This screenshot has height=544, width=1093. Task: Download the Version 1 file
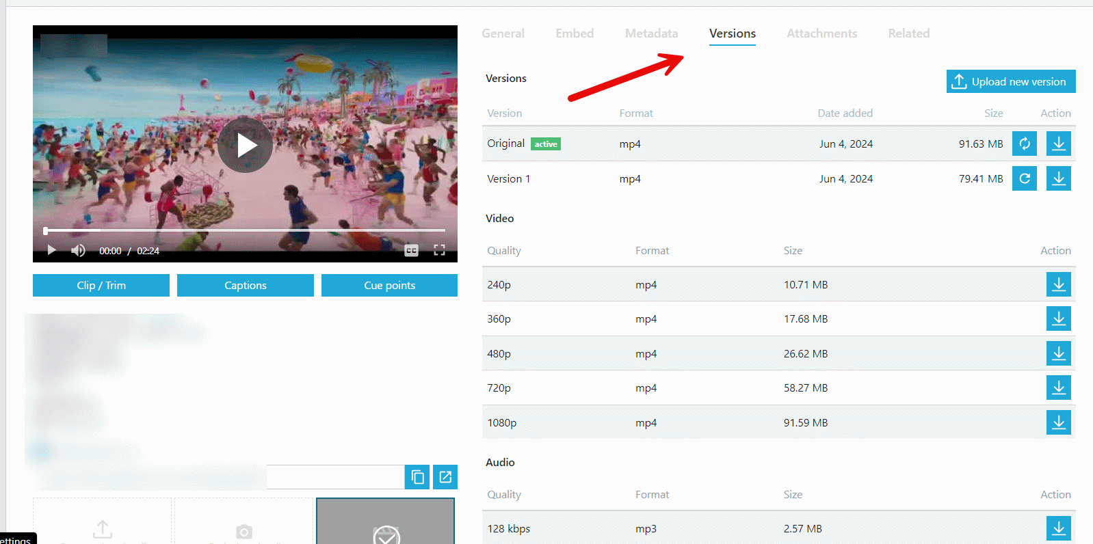pyautogui.click(x=1058, y=178)
